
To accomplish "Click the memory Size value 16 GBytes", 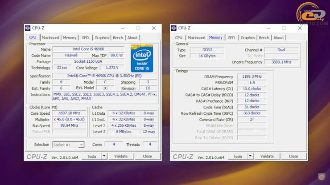I will coord(207,56).
